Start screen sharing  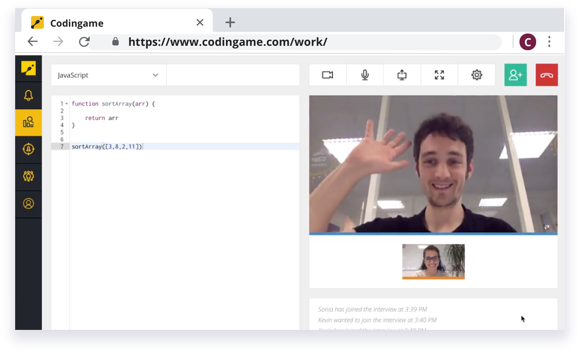[402, 75]
